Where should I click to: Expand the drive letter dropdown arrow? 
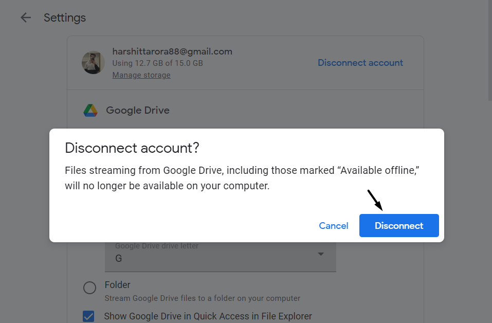(x=321, y=254)
